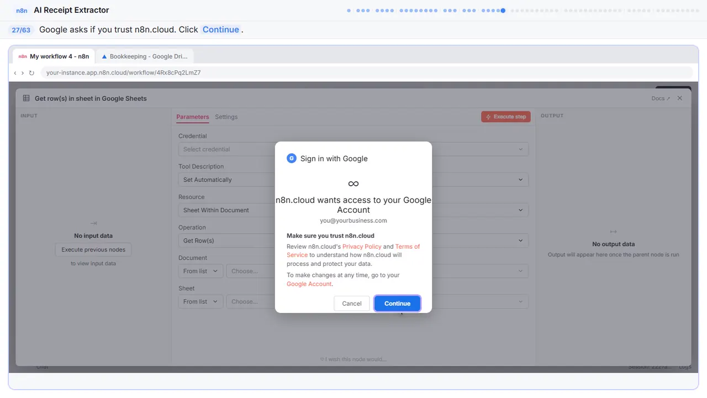Click the browser back arrow
The image size is (707, 398).
[x=15, y=73]
